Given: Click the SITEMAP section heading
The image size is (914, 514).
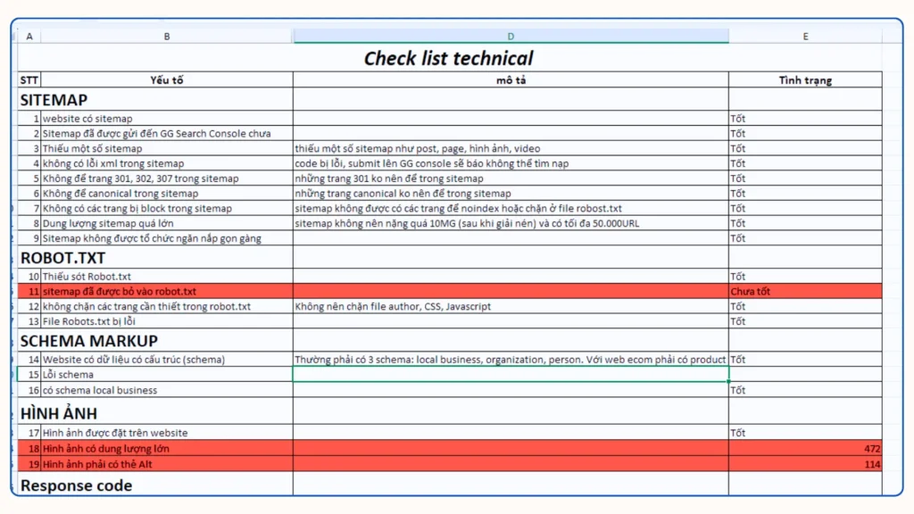Looking at the screenshot, I should pos(54,100).
